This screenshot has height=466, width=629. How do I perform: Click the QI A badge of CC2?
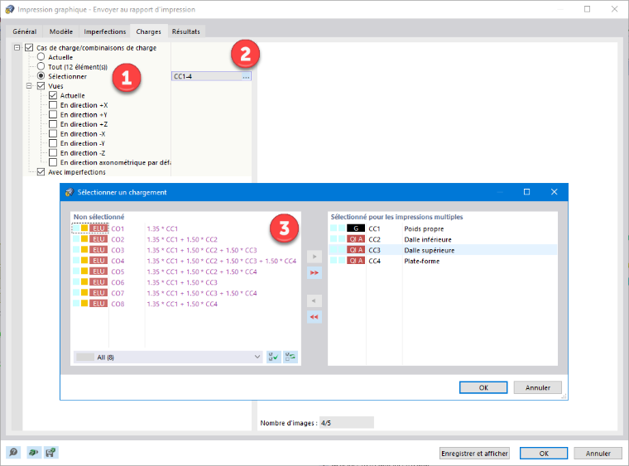356,239
